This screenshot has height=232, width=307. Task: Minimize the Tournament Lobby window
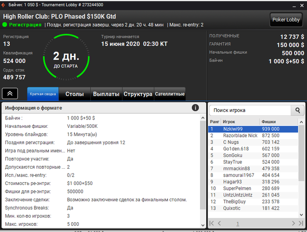point(294,6)
